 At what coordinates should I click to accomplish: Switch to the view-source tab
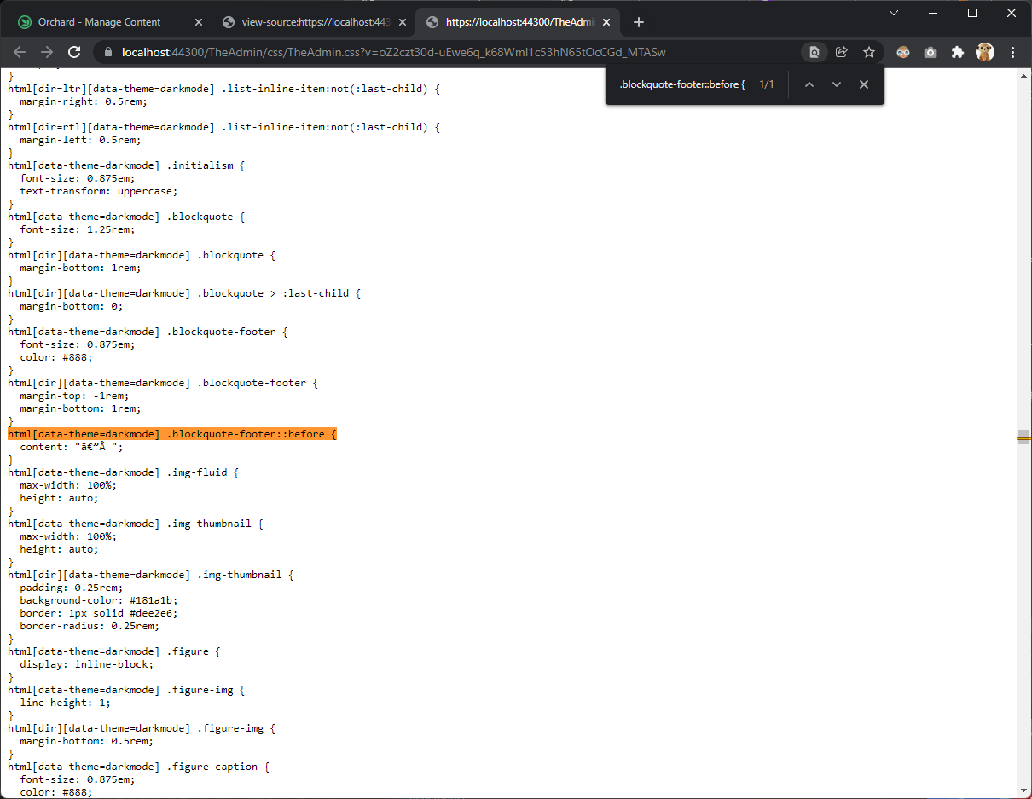point(311,21)
